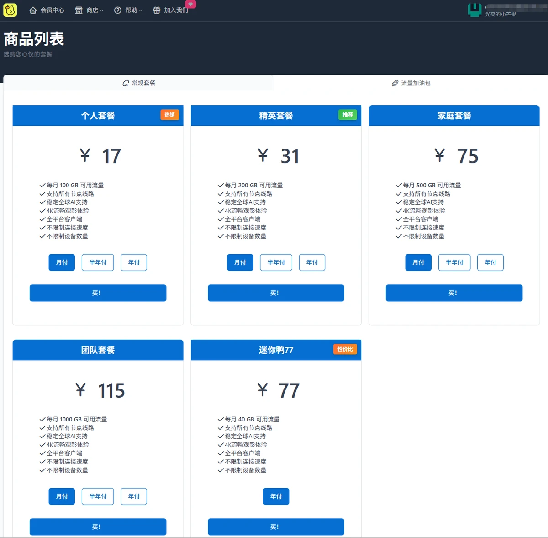Select 年付 for 家庭套餐
This screenshot has width=548, height=538.
click(x=490, y=262)
